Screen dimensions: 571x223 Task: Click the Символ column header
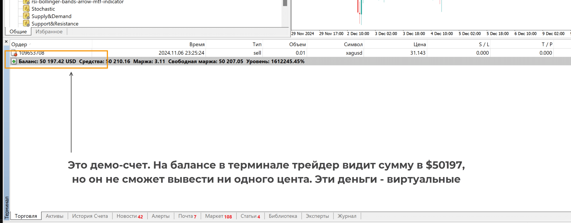[x=353, y=44]
